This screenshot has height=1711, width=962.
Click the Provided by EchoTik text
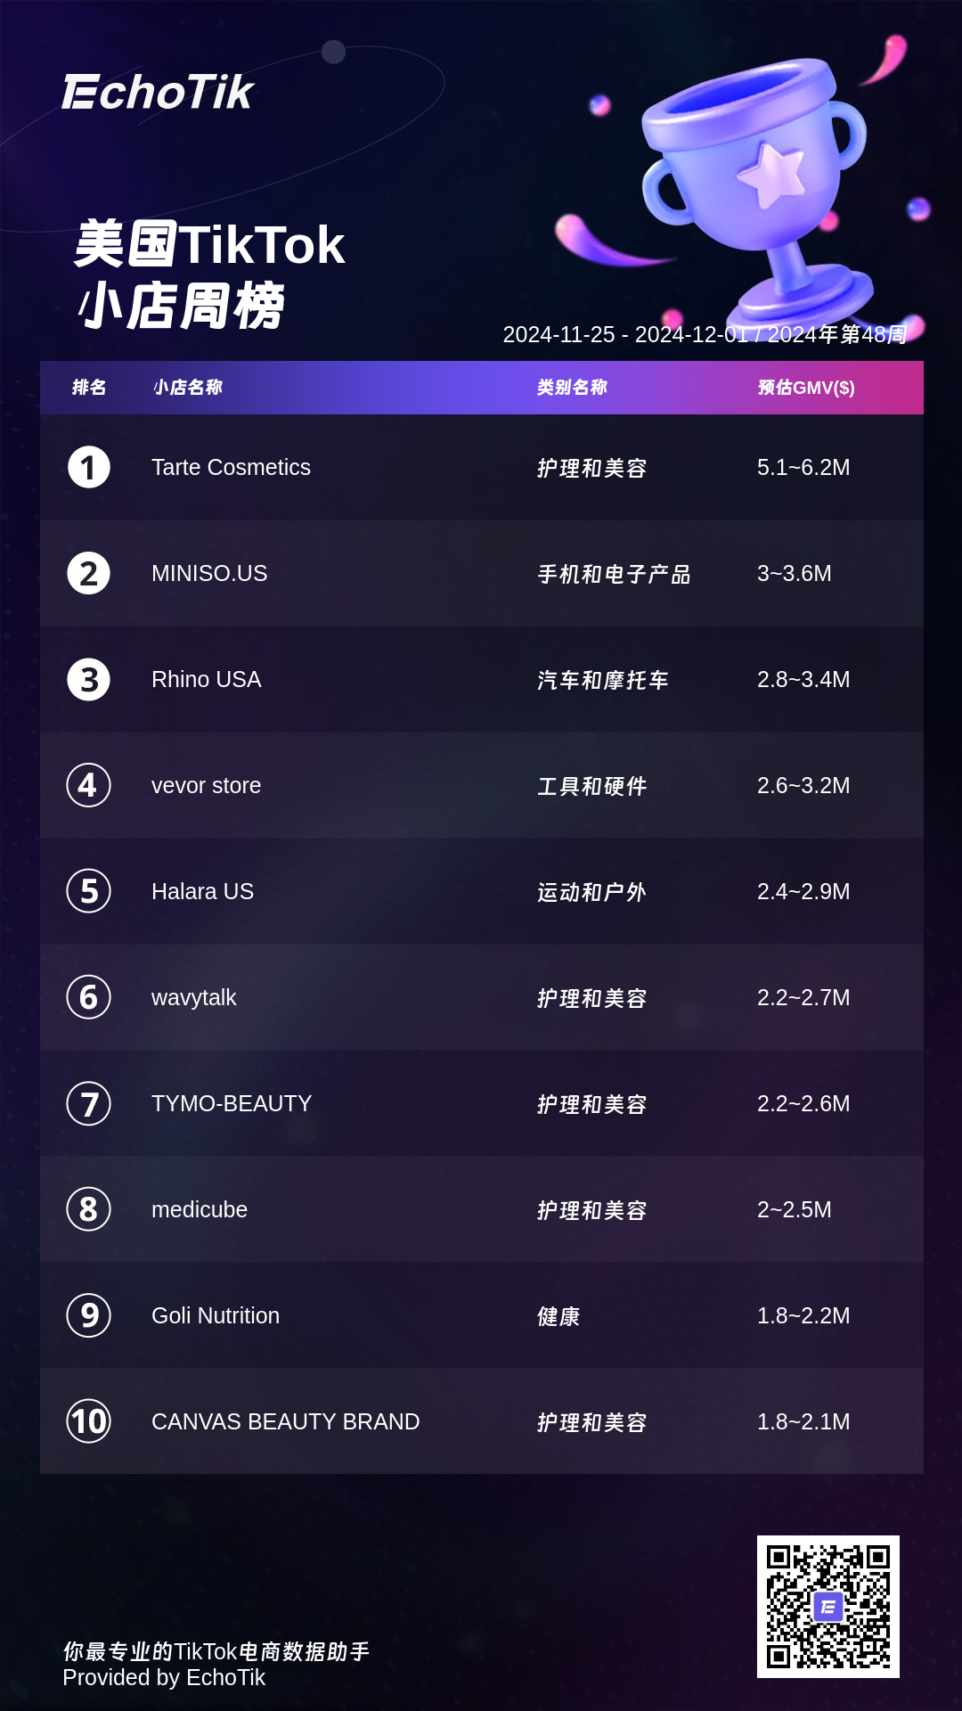pyautogui.click(x=164, y=1677)
